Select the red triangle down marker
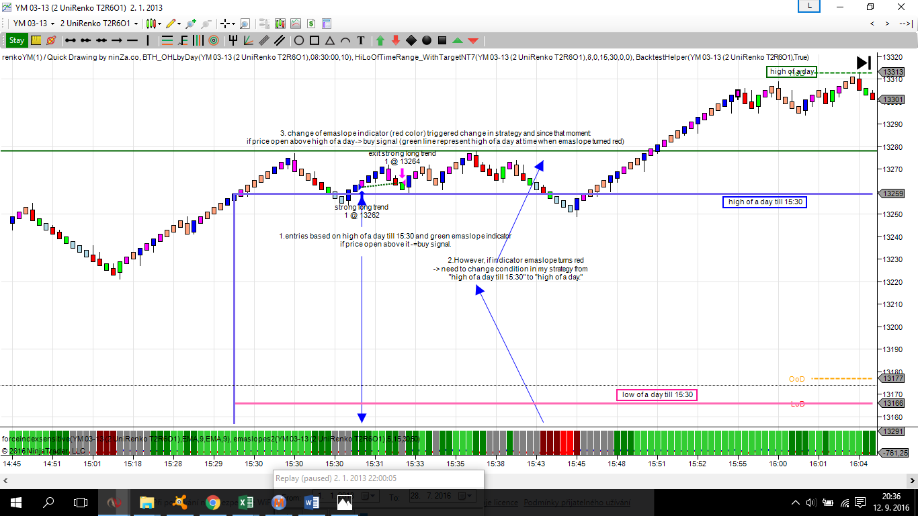This screenshot has height=516, width=918. (473, 40)
